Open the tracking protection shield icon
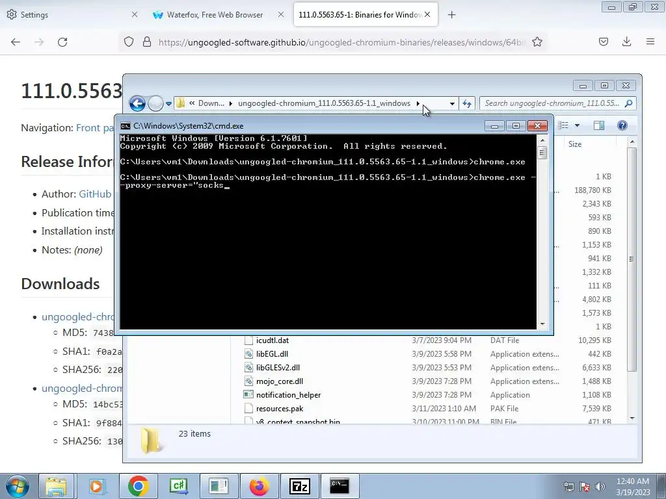The height and width of the screenshot is (499, 666). click(129, 42)
